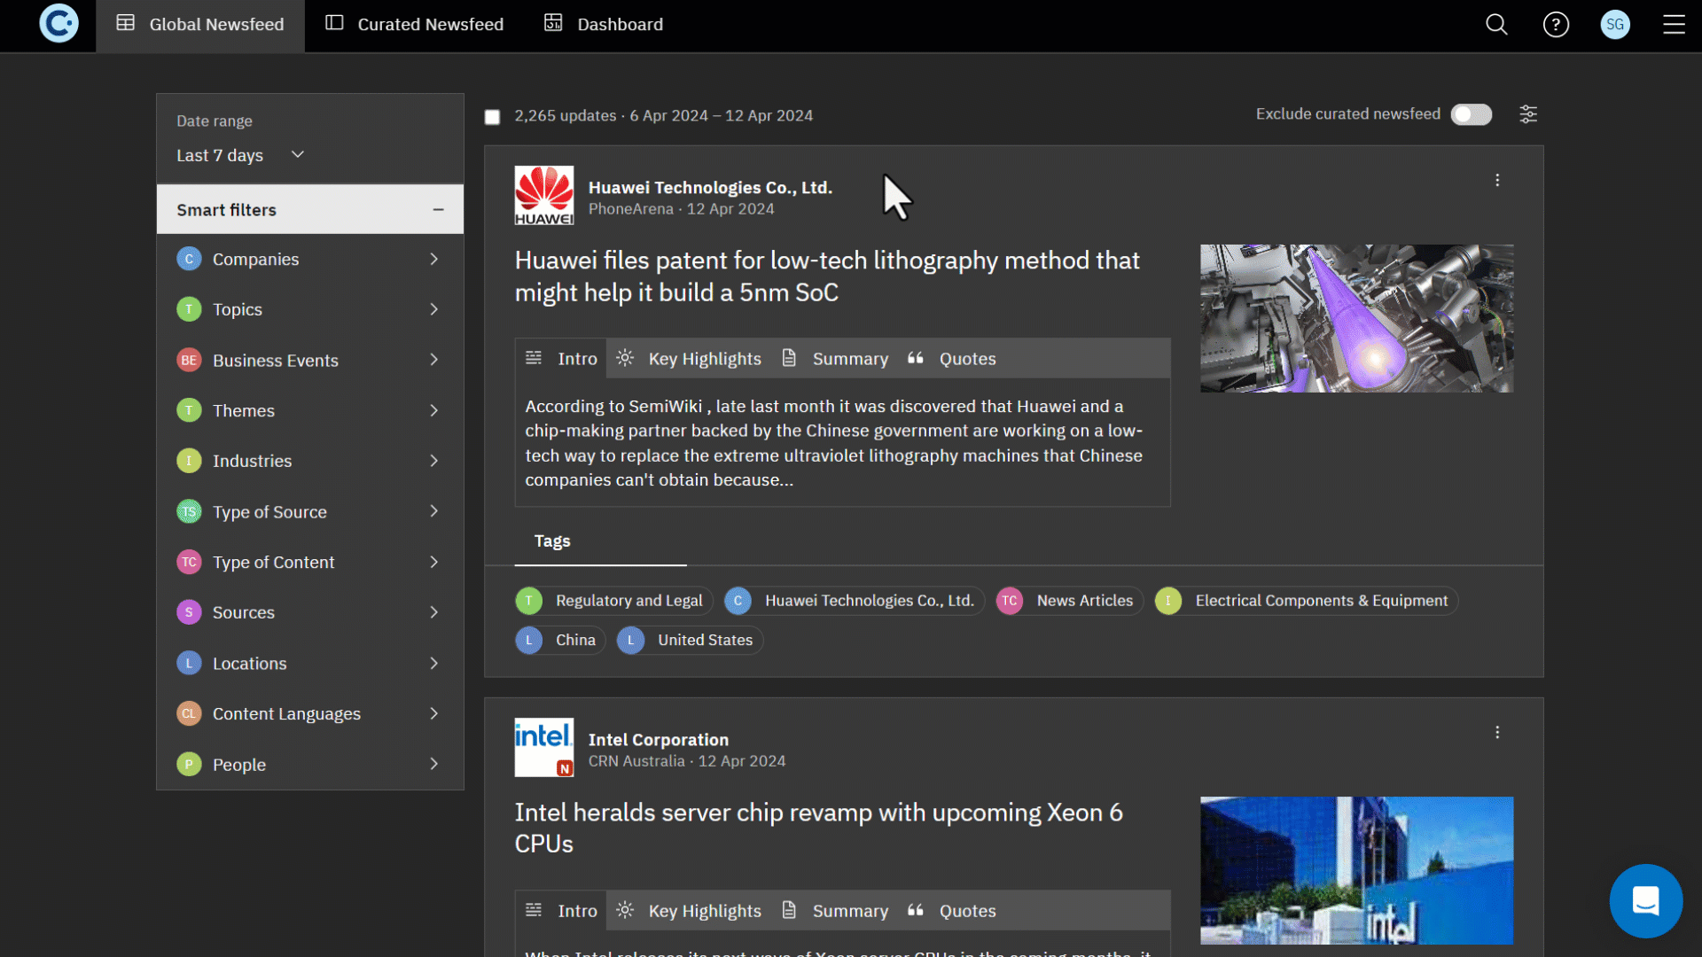Select the Tags tab in Huawei article

click(552, 541)
